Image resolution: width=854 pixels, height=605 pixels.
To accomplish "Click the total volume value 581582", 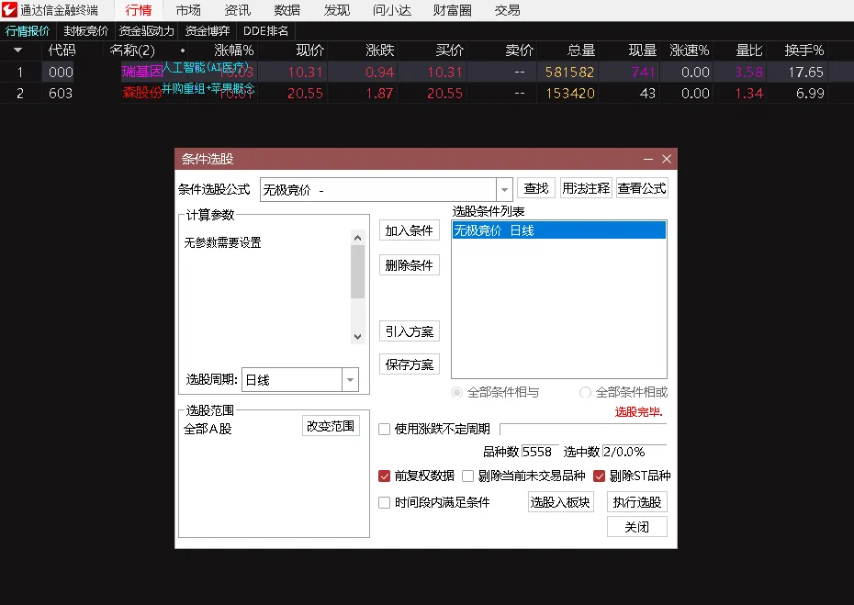I will click(x=569, y=72).
